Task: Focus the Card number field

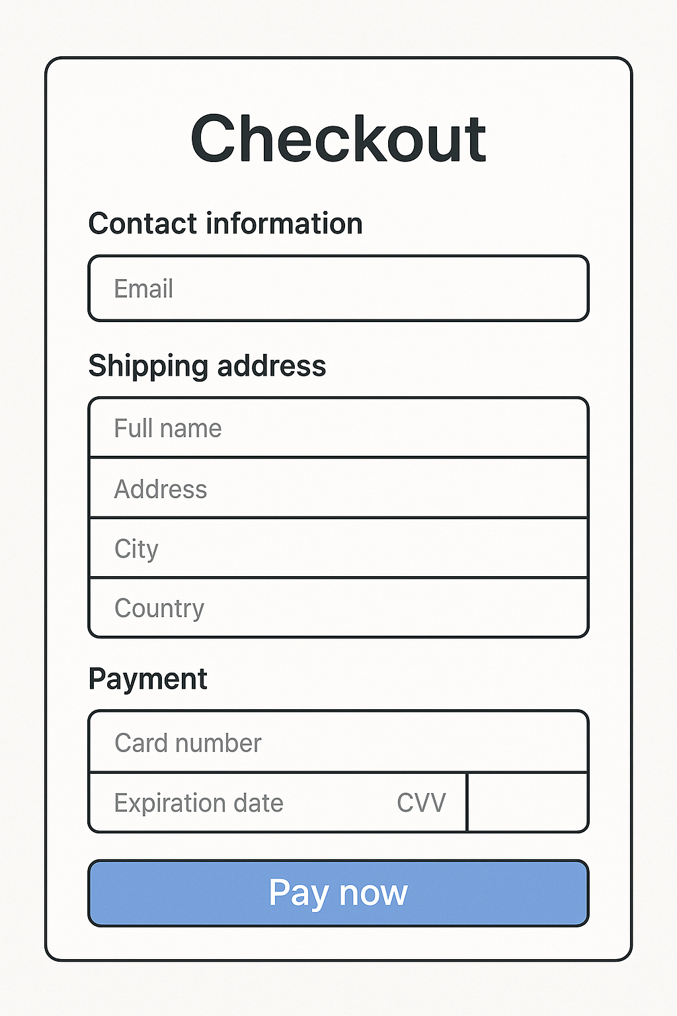Action: click(x=338, y=741)
